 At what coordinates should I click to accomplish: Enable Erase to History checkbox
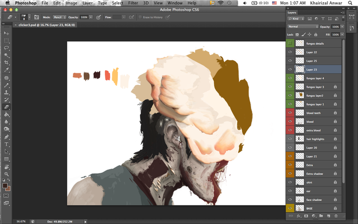140,17
